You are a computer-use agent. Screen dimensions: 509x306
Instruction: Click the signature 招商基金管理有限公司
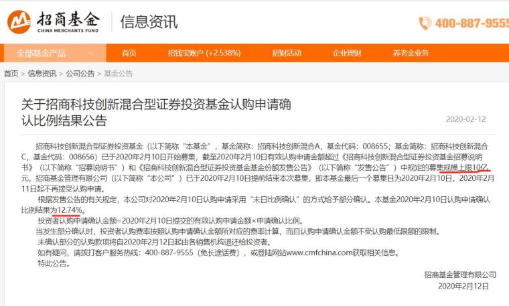[460, 275]
